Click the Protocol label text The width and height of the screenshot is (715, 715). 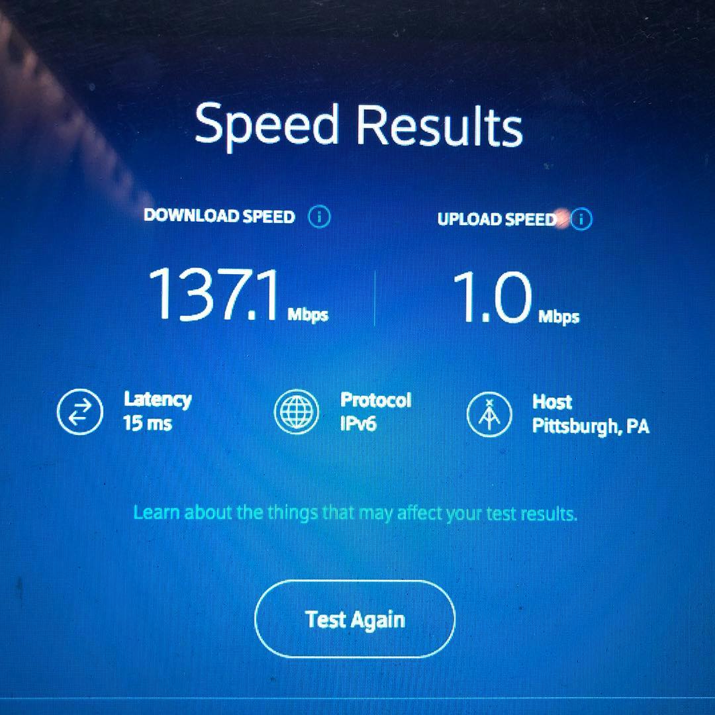tap(376, 401)
